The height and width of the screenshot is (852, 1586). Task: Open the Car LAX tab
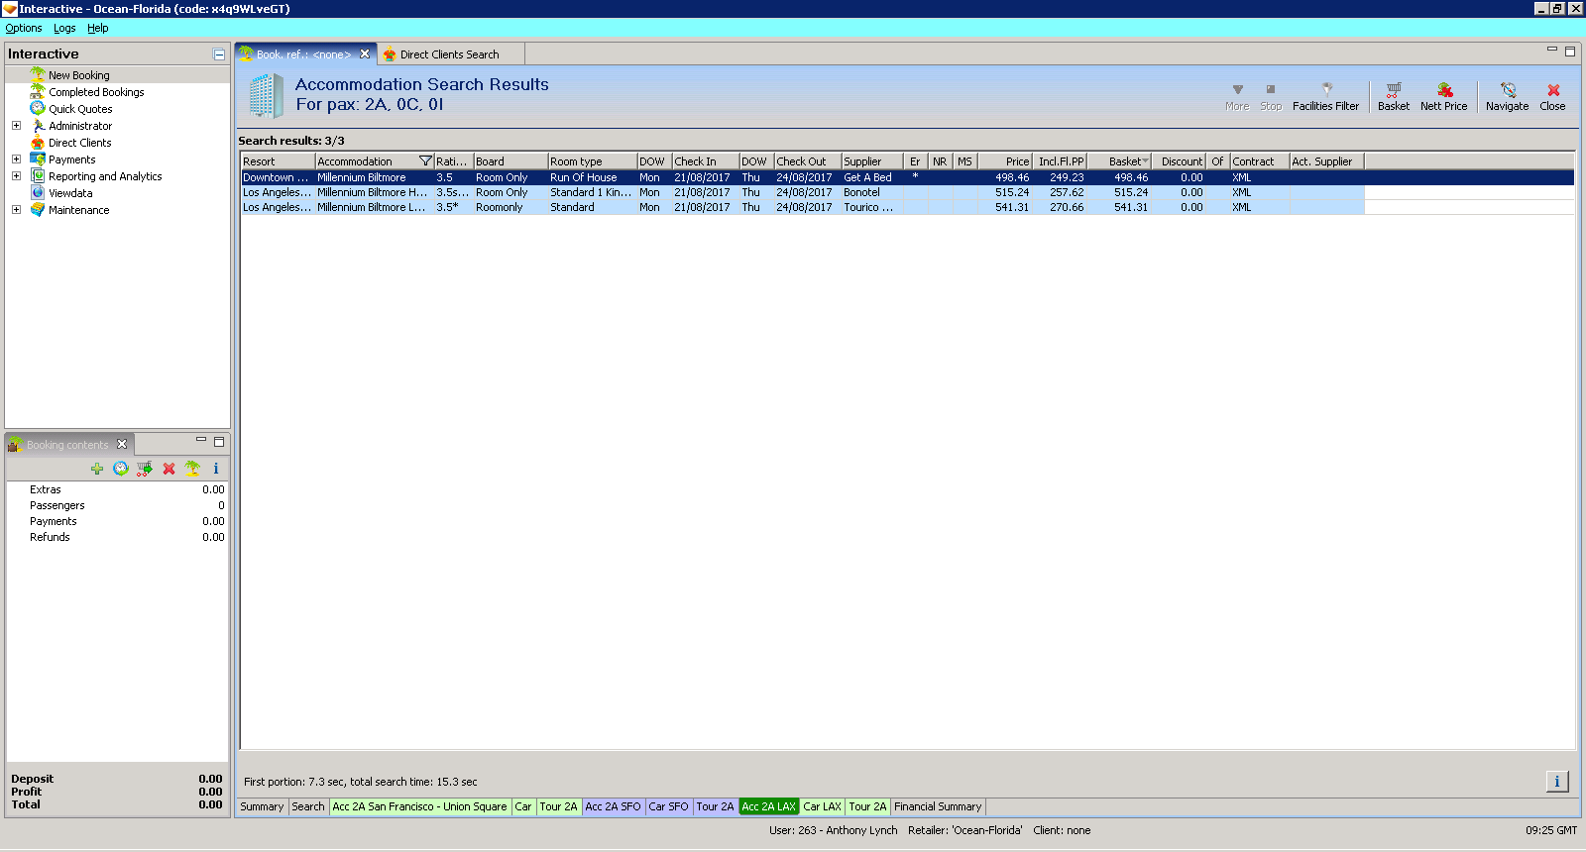click(x=822, y=806)
